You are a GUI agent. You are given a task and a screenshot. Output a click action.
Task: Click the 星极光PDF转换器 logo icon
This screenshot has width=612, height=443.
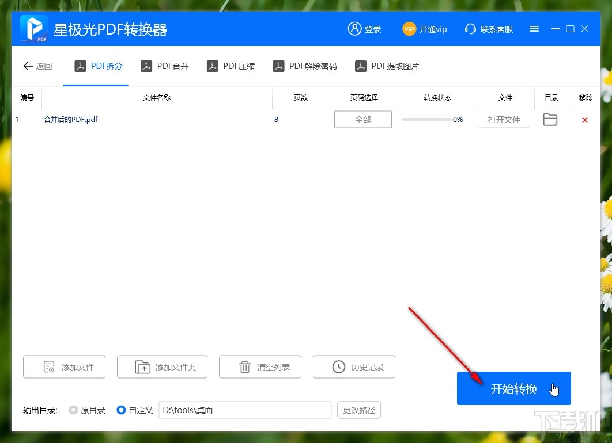coord(33,28)
